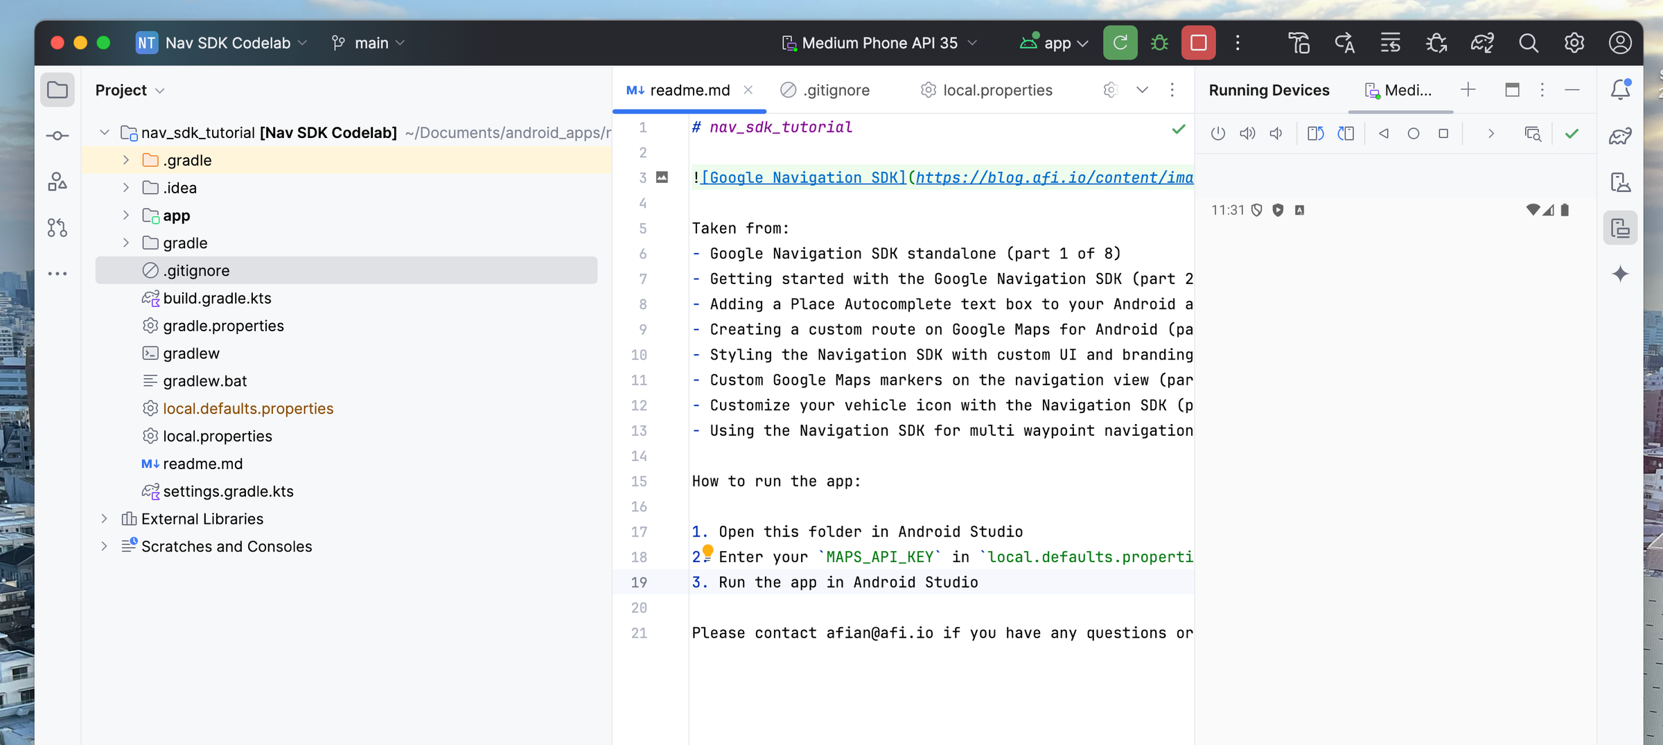Mute volume down on the emulator
This screenshot has width=1663, height=745.
(1276, 133)
